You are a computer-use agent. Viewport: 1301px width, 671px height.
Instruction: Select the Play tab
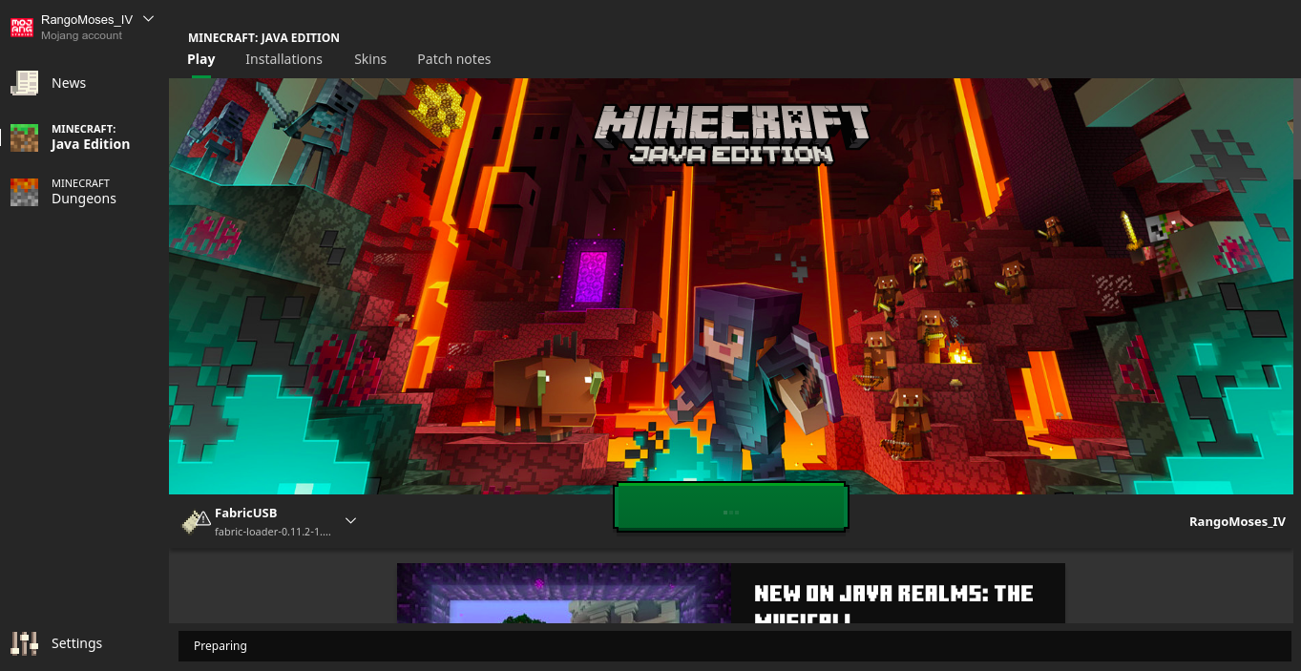200,59
